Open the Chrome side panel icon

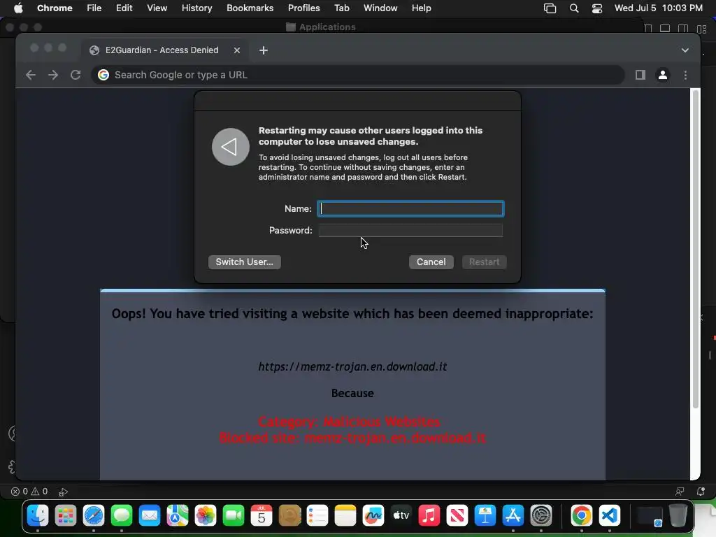point(640,75)
